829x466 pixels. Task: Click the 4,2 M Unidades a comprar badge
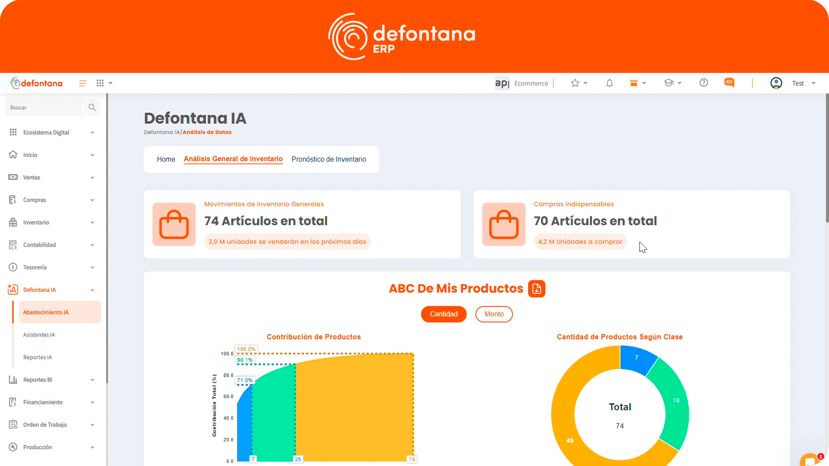[580, 242]
